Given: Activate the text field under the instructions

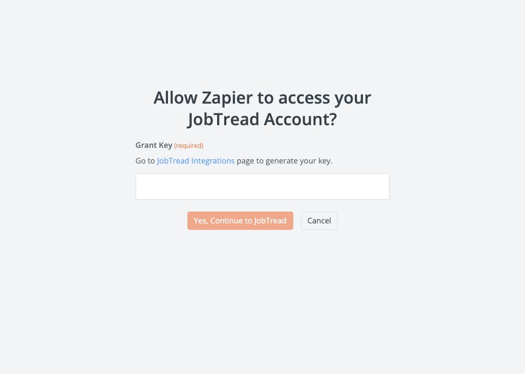Looking at the screenshot, I should tap(262, 186).
